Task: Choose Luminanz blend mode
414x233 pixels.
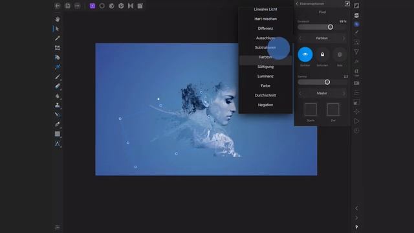Action: [x=265, y=76]
